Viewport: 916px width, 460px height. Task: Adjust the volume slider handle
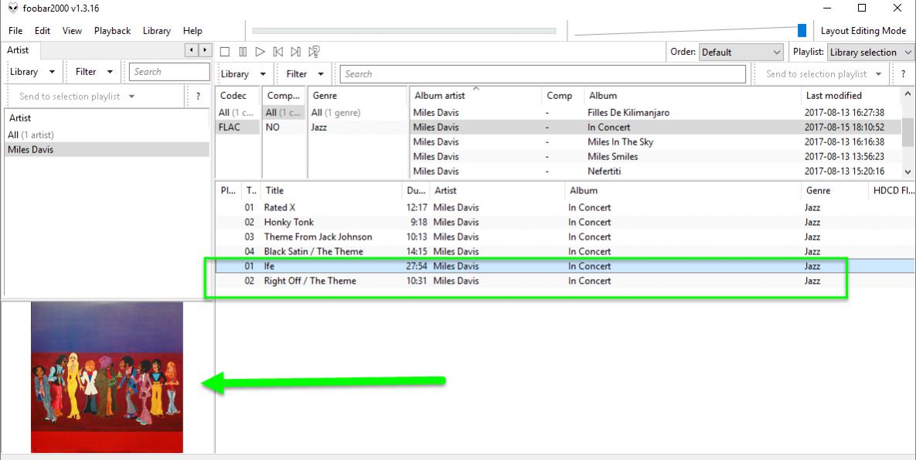(802, 31)
